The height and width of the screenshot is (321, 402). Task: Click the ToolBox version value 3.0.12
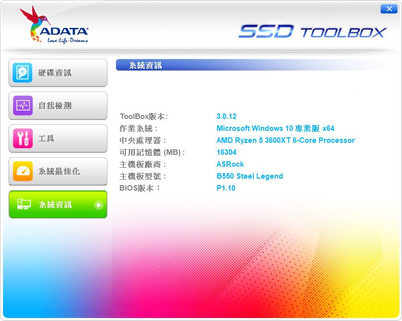pyautogui.click(x=226, y=116)
